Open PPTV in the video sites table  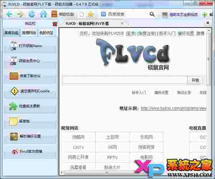tap(112, 158)
